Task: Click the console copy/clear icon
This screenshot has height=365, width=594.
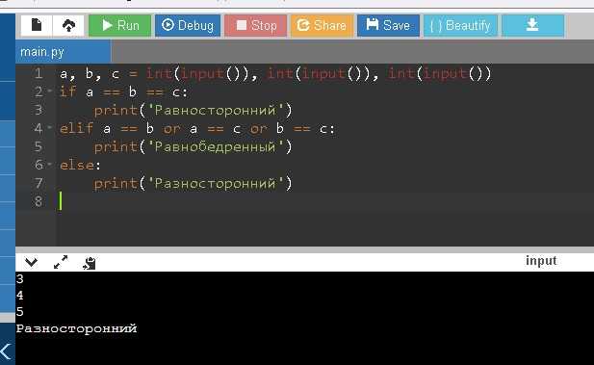Action: 90,263
